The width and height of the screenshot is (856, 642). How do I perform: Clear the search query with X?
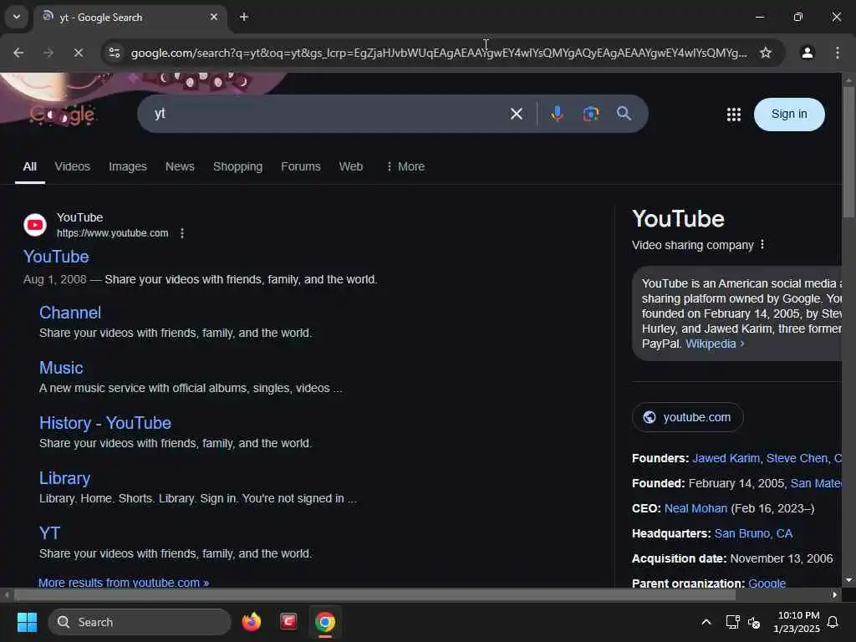tap(516, 114)
